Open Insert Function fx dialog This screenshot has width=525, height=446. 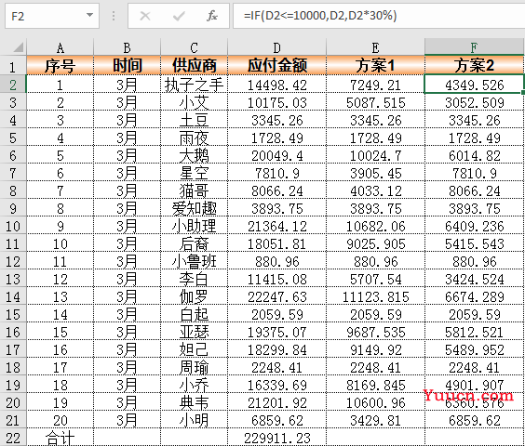click(x=212, y=16)
